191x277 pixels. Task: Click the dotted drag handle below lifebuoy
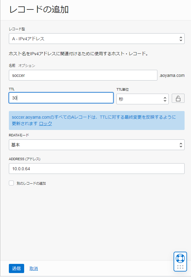[180, 267]
